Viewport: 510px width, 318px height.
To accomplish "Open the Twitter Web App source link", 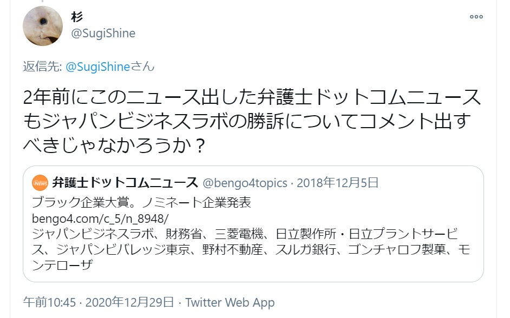I will click(x=230, y=302).
